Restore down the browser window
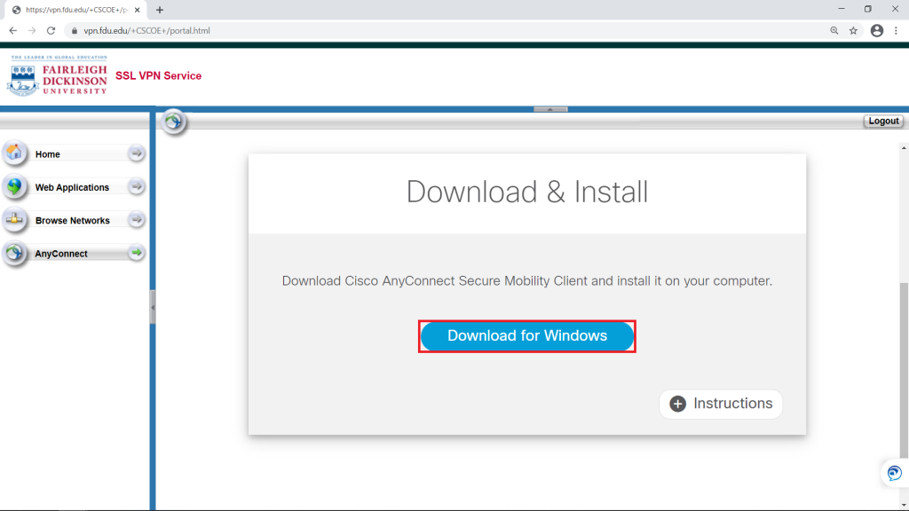The height and width of the screenshot is (511, 909). coord(868,9)
